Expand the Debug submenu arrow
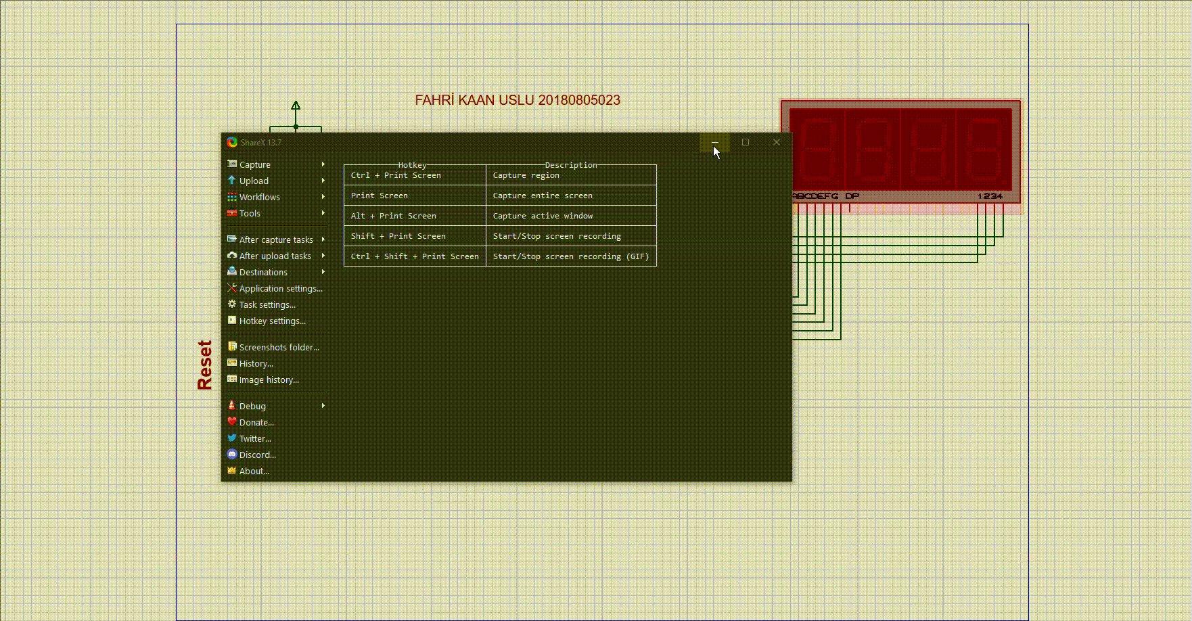Image resolution: width=1192 pixels, height=621 pixels. tap(323, 406)
